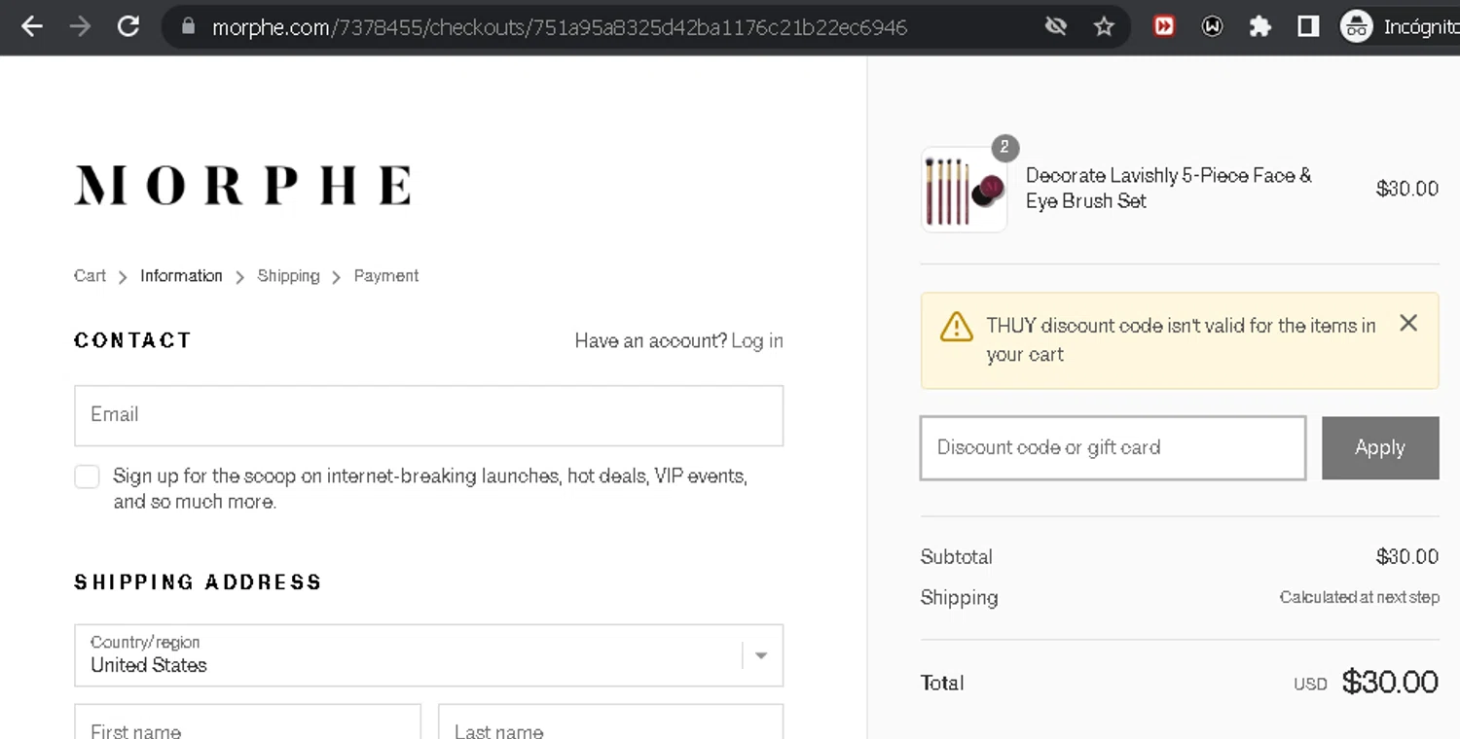The image size is (1460, 739).
Task: Click the Incognito profile icon
Action: [1356, 26]
